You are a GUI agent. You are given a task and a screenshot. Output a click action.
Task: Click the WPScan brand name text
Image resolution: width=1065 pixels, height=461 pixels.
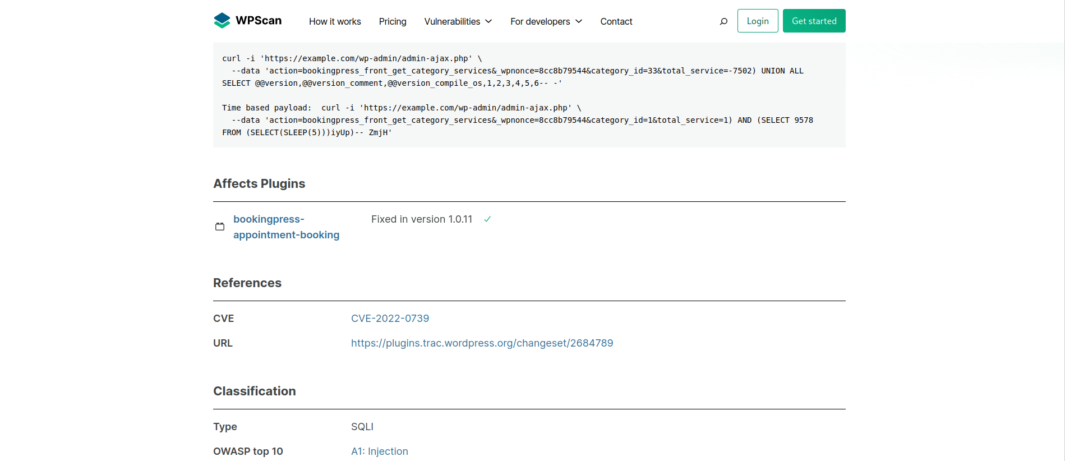point(259,21)
